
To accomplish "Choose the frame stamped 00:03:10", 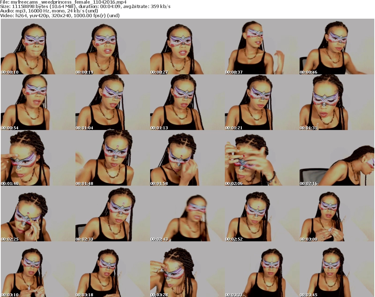I will click(38, 269).
